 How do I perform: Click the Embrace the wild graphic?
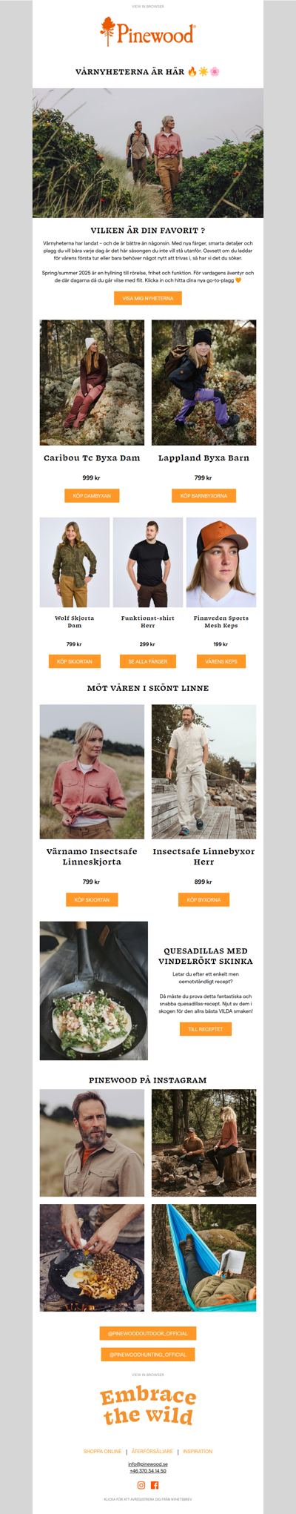(148, 1406)
